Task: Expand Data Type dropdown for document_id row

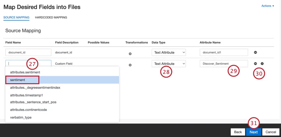Action: coord(169,52)
